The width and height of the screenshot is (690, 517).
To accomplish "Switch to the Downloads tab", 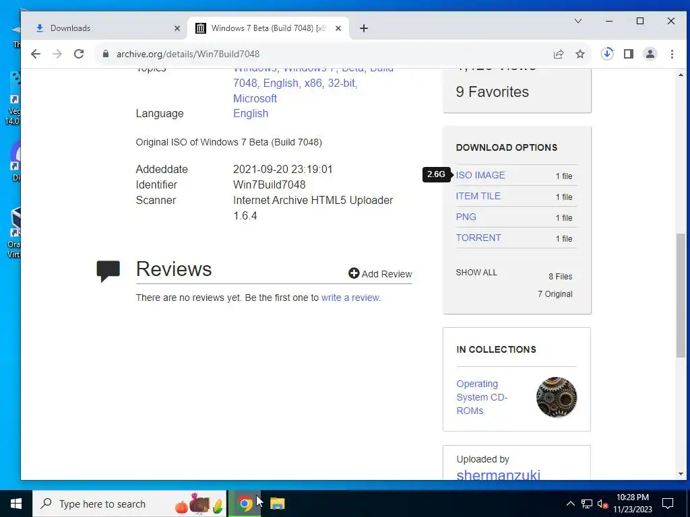I will [107, 28].
